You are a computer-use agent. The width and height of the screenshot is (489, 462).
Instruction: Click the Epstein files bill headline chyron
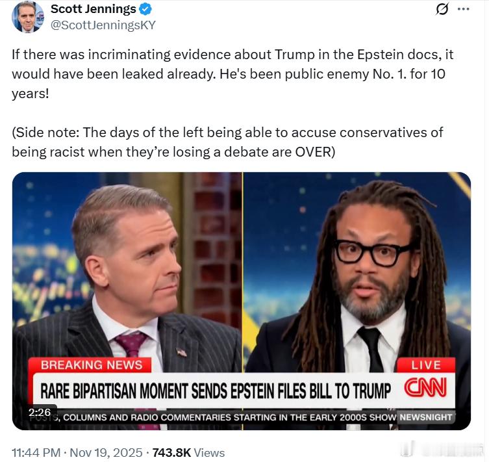point(215,391)
